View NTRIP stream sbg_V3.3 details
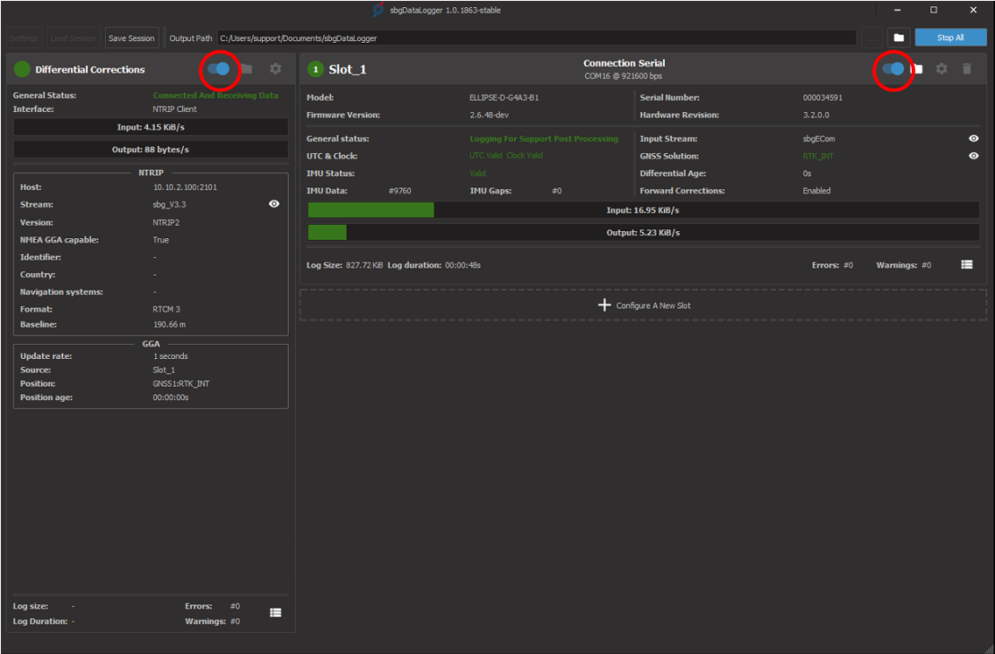The height and width of the screenshot is (654, 995). point(274,204)
